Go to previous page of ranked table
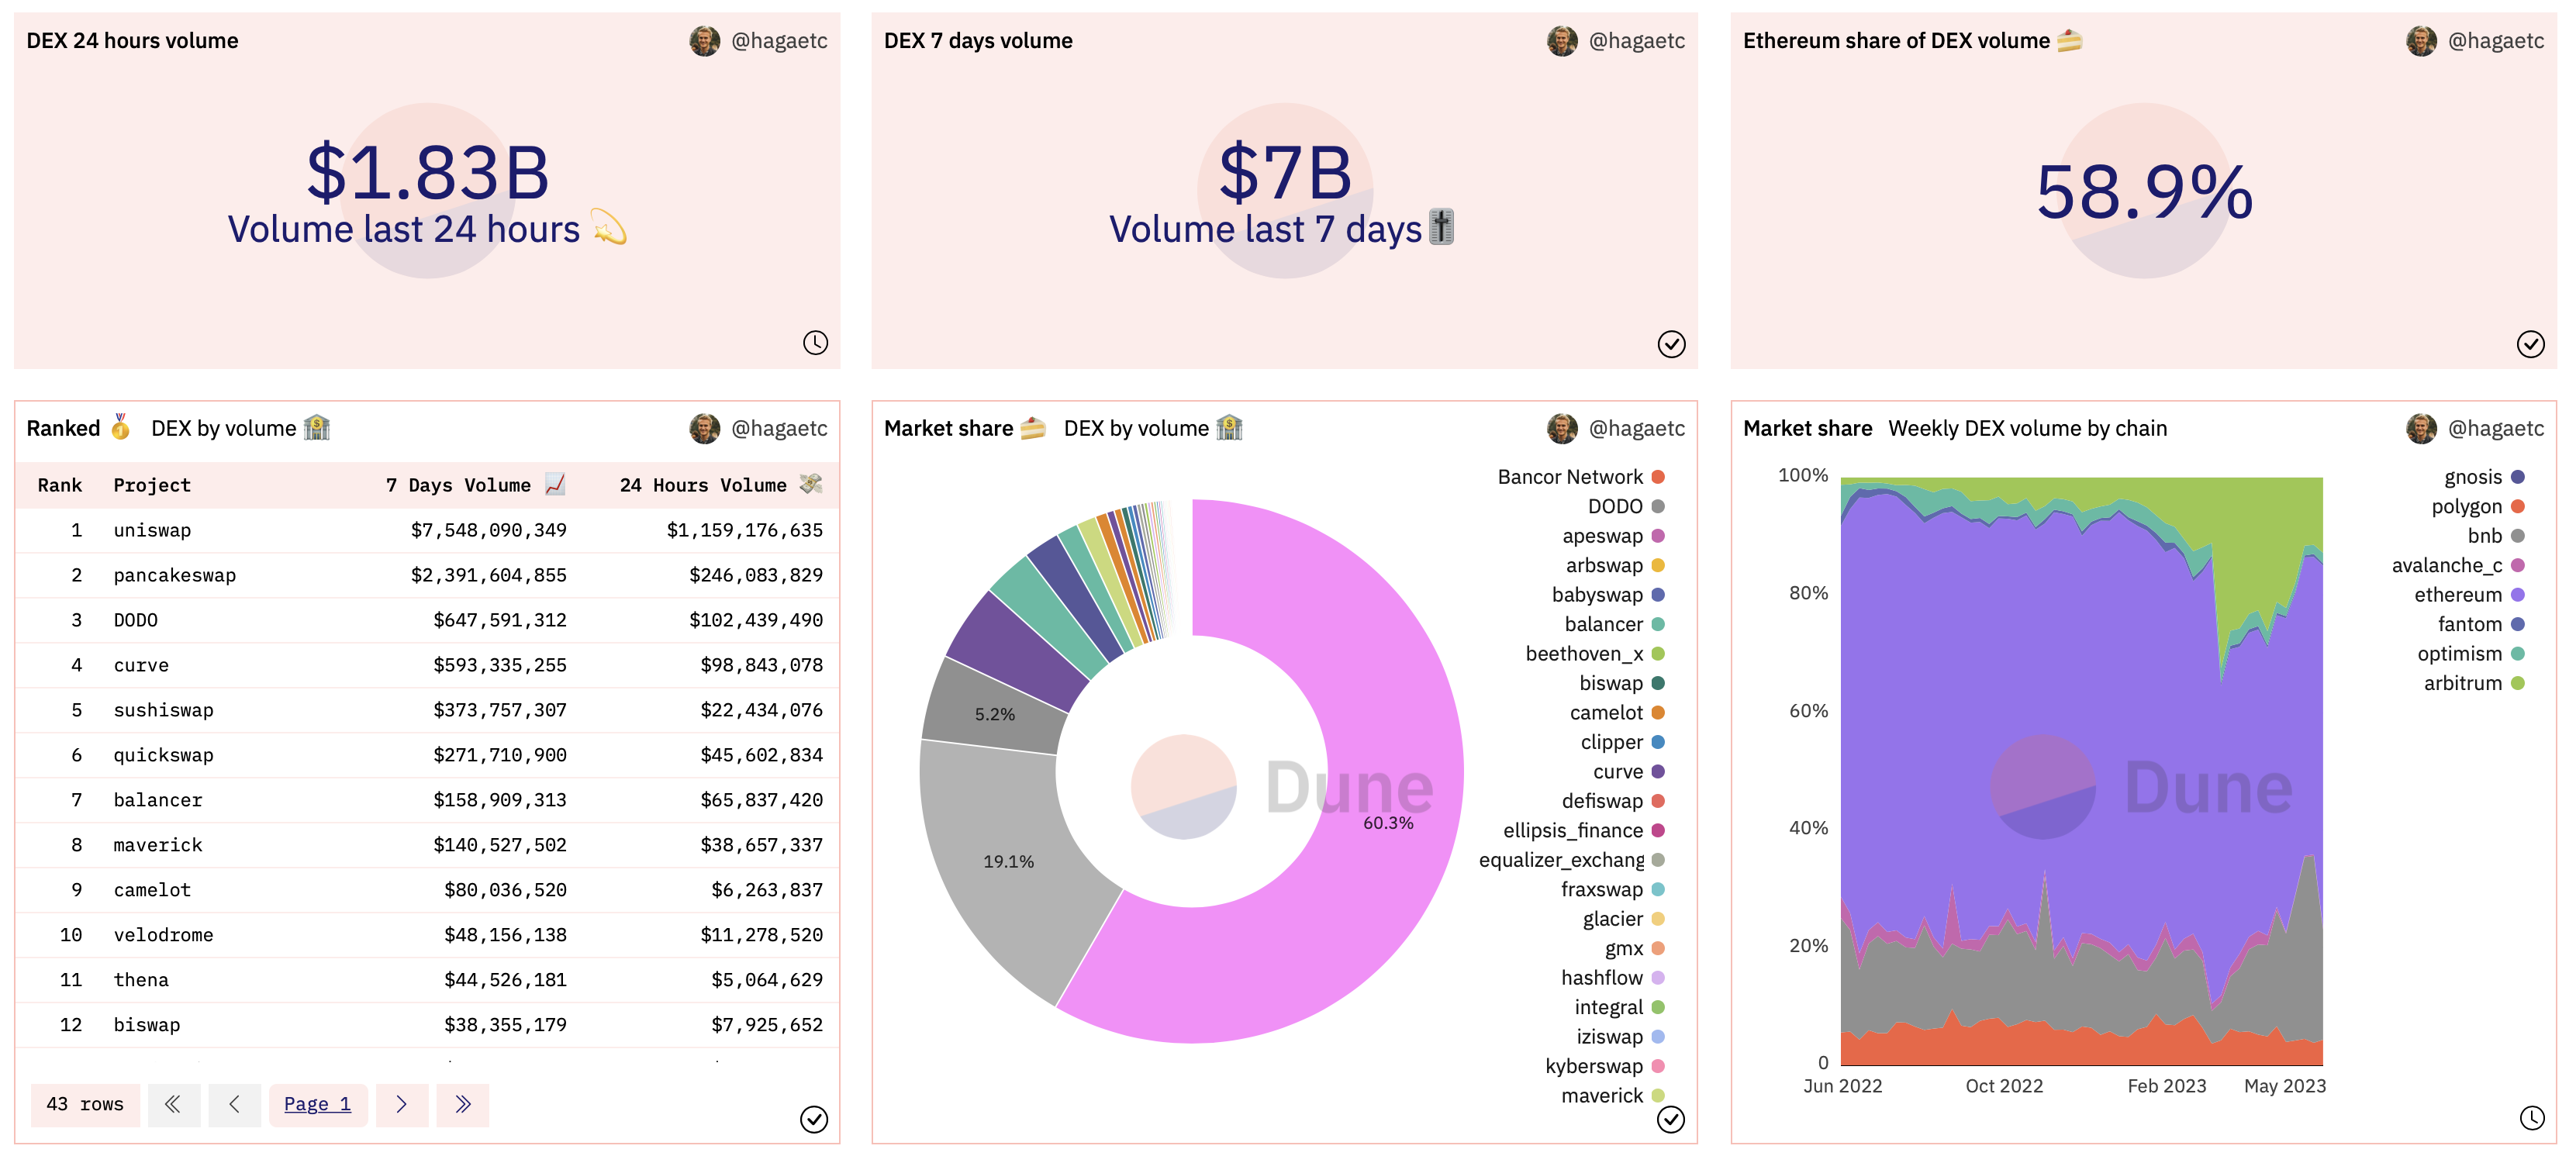Screen dimensions: 2576x1163 point(234,1104)
